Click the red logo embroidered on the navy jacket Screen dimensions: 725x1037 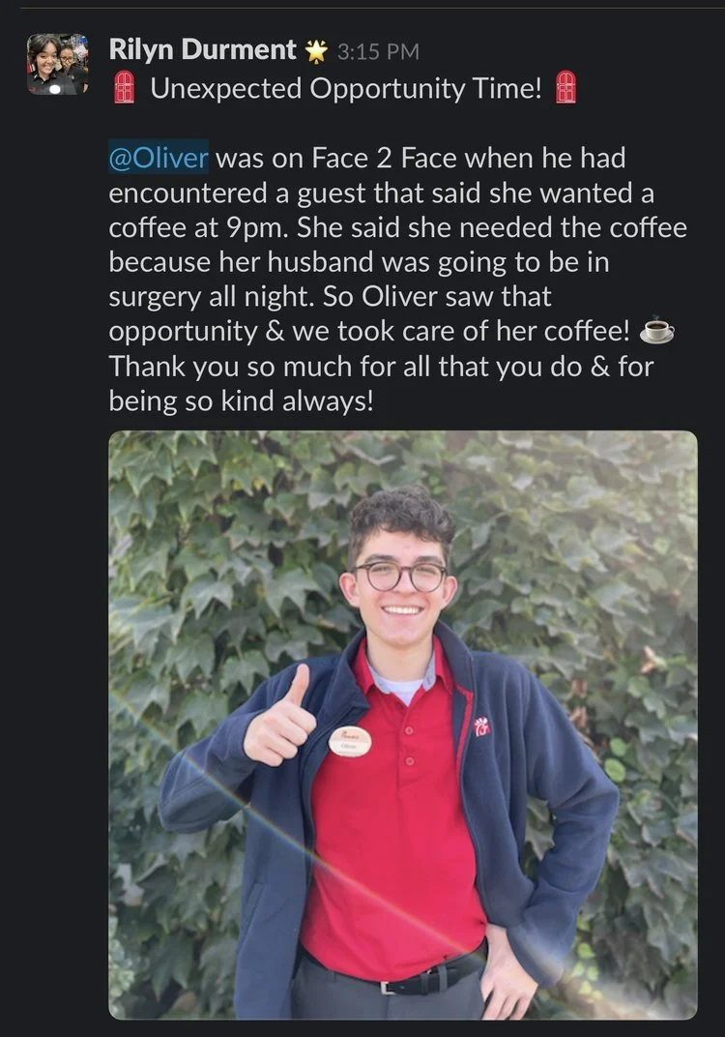(481, 726)
